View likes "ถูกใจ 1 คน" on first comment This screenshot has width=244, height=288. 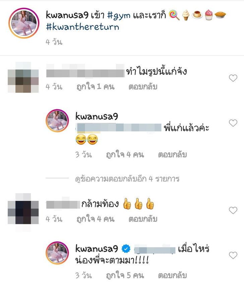pyautogui.click(x=96, y=87)
